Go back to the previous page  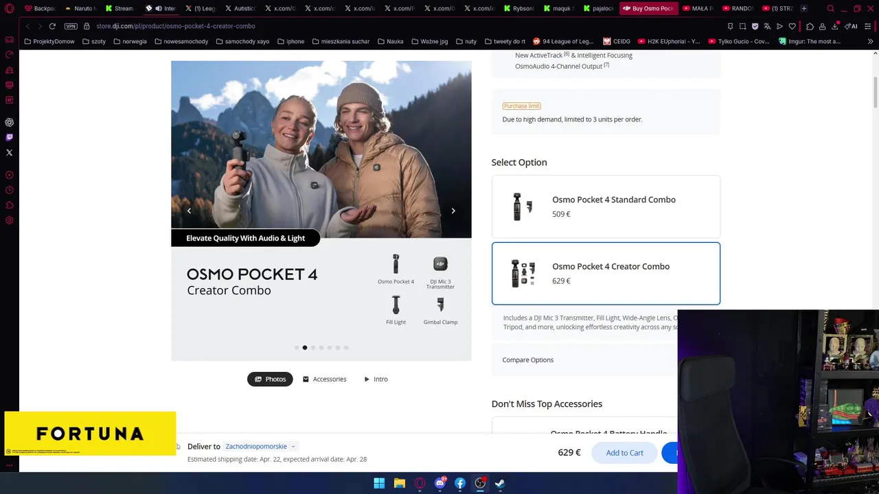click(27, 26)
